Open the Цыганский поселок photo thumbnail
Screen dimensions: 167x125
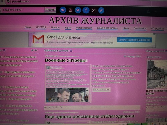pos(157,74)
